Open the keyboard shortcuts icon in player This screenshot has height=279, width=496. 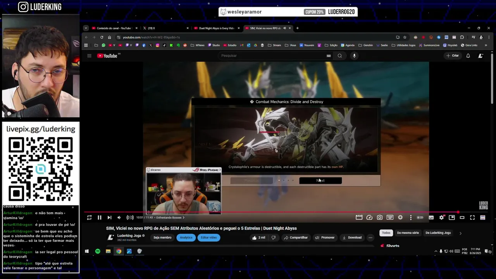390,218
